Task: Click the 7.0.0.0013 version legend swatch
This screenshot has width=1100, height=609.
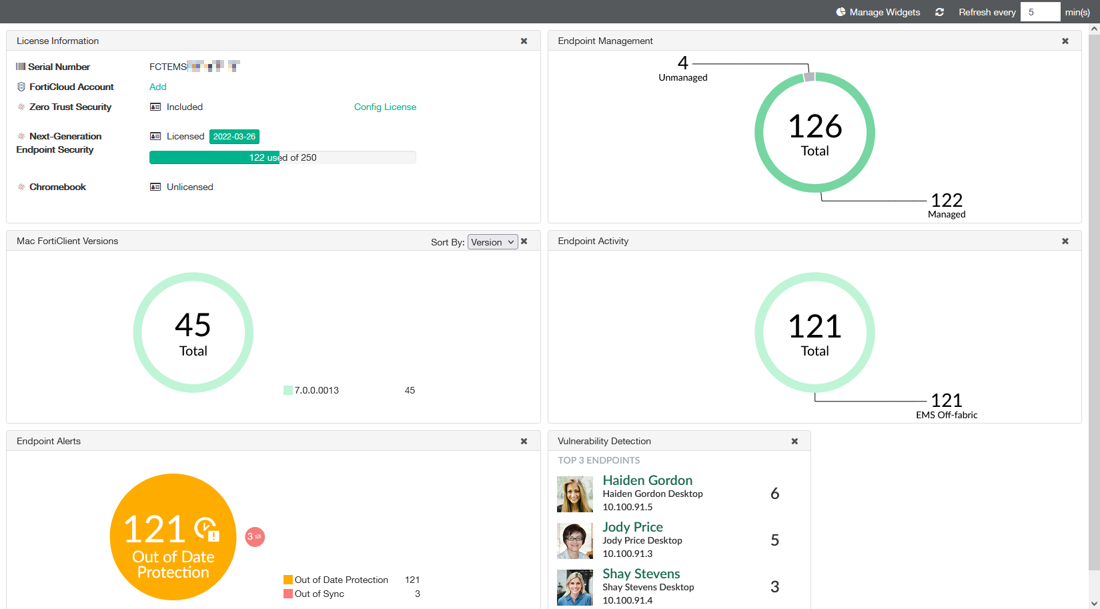Action: click(x=288, y=390)
